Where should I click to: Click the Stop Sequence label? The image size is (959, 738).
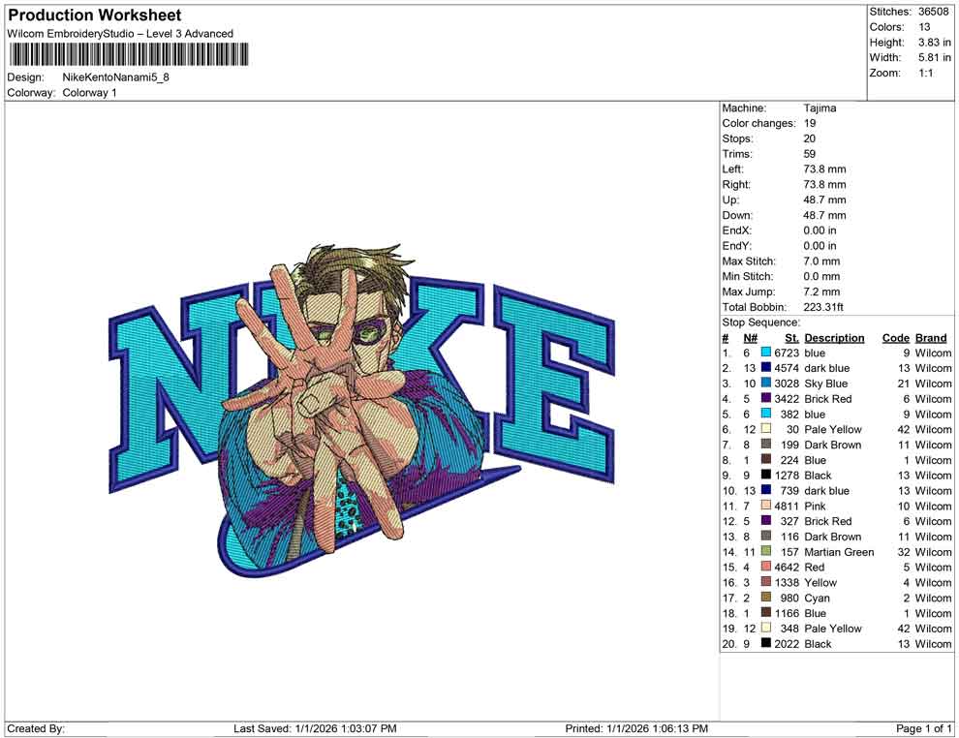pos(760,323)
